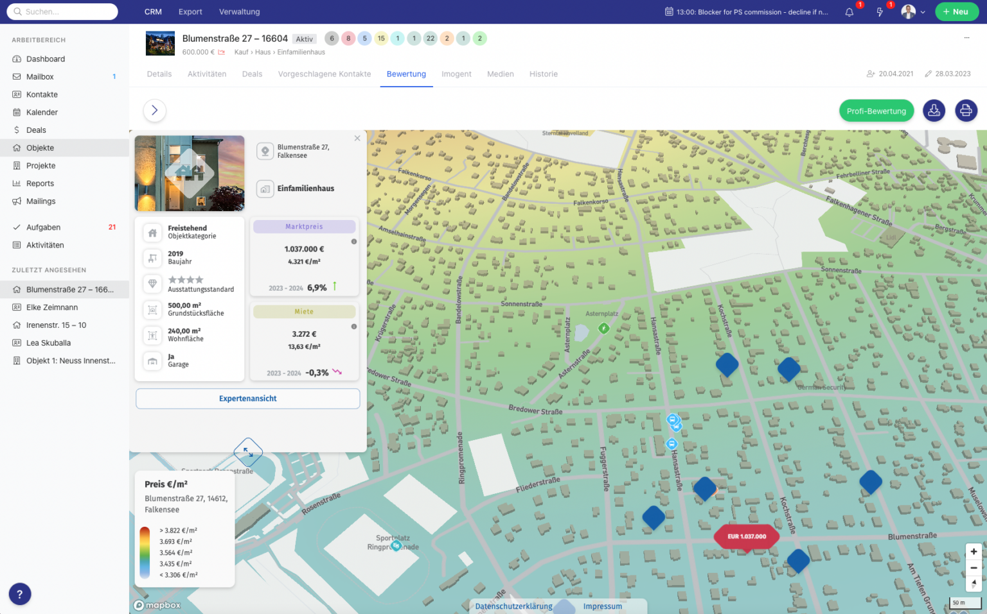
Task: Click the help question mark button
Action: (20, 594)
